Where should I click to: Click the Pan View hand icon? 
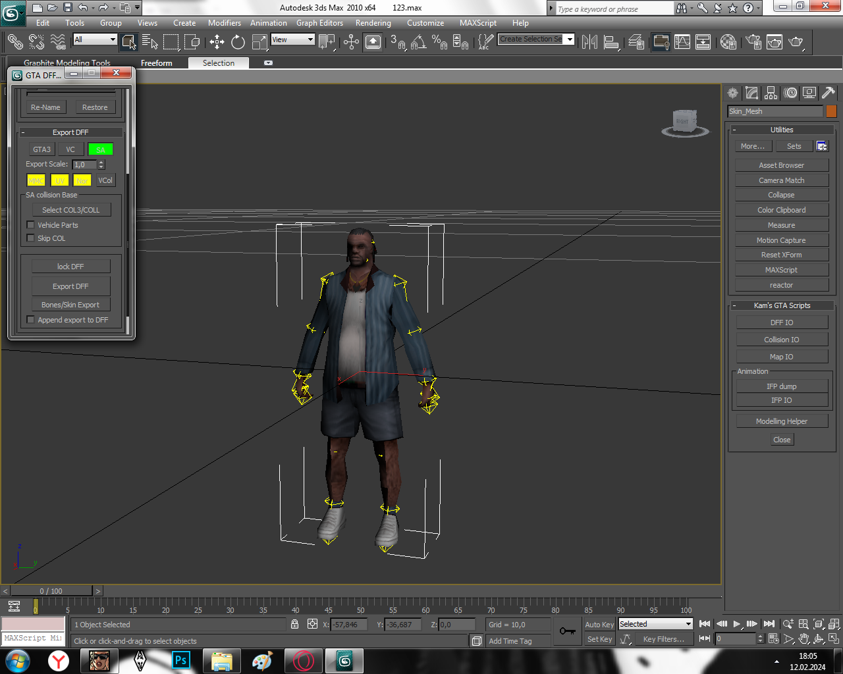804,639
